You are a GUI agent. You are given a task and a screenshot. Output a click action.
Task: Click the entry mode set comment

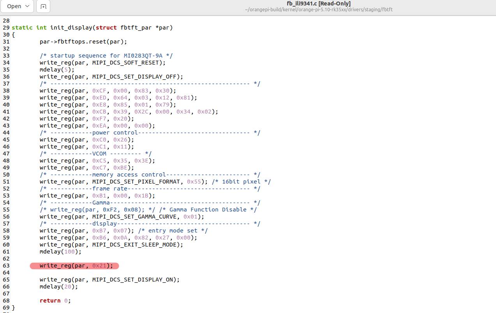click(173, 231)
